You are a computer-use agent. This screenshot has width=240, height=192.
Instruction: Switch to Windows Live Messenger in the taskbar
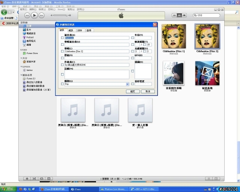click(114, 189)
